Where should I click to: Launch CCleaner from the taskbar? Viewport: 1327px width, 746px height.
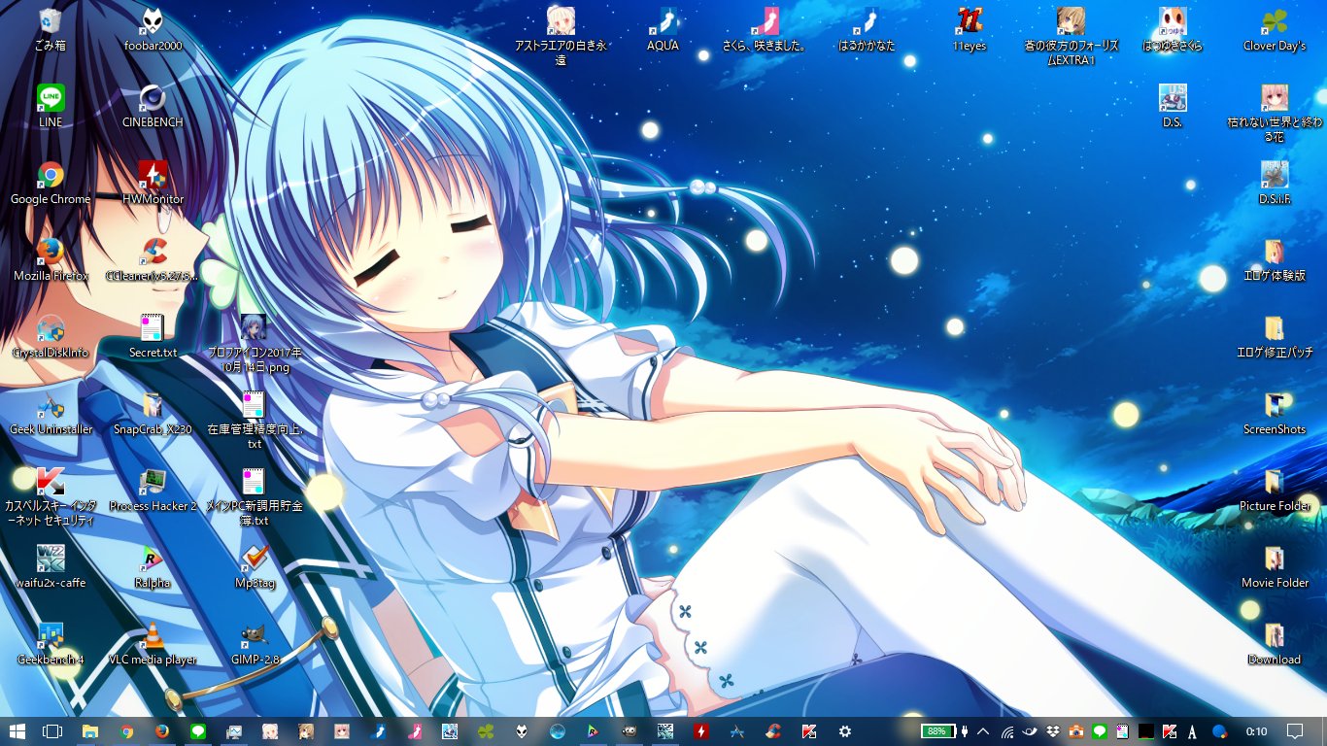click(773, 730)
